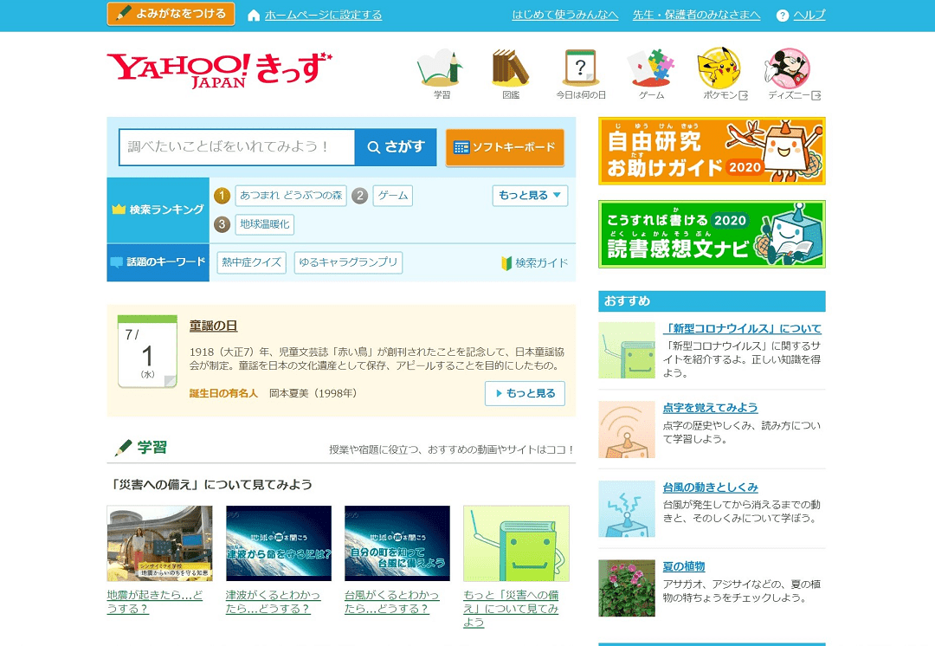The height and width of the screenshot is (646, 935).
Task: Click the search keyword input field
Action: click(x=236, y=147)
